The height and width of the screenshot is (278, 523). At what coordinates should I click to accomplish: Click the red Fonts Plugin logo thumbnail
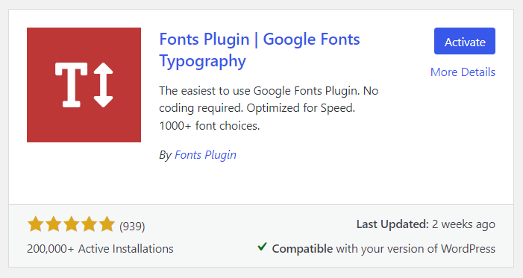(84, 85)
